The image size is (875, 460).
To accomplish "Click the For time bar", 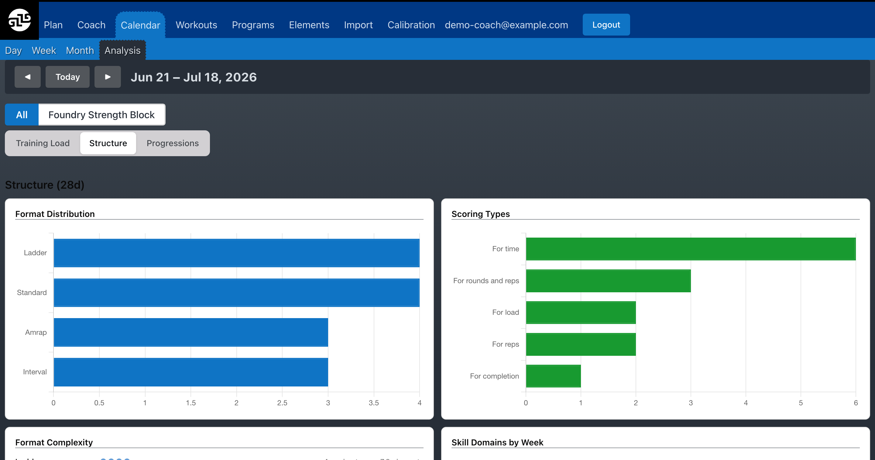I will [x=691, y=249].
